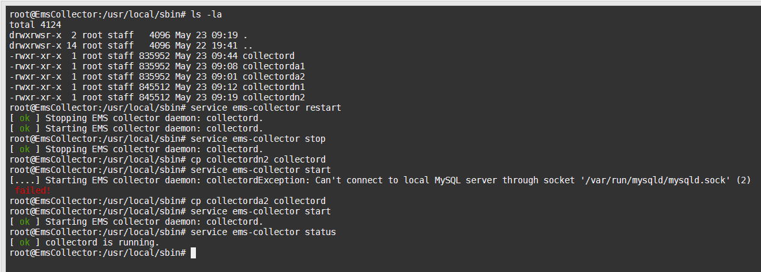
Task: Click the '[....]' pending status indicator
Action: (x=25, y=181)
